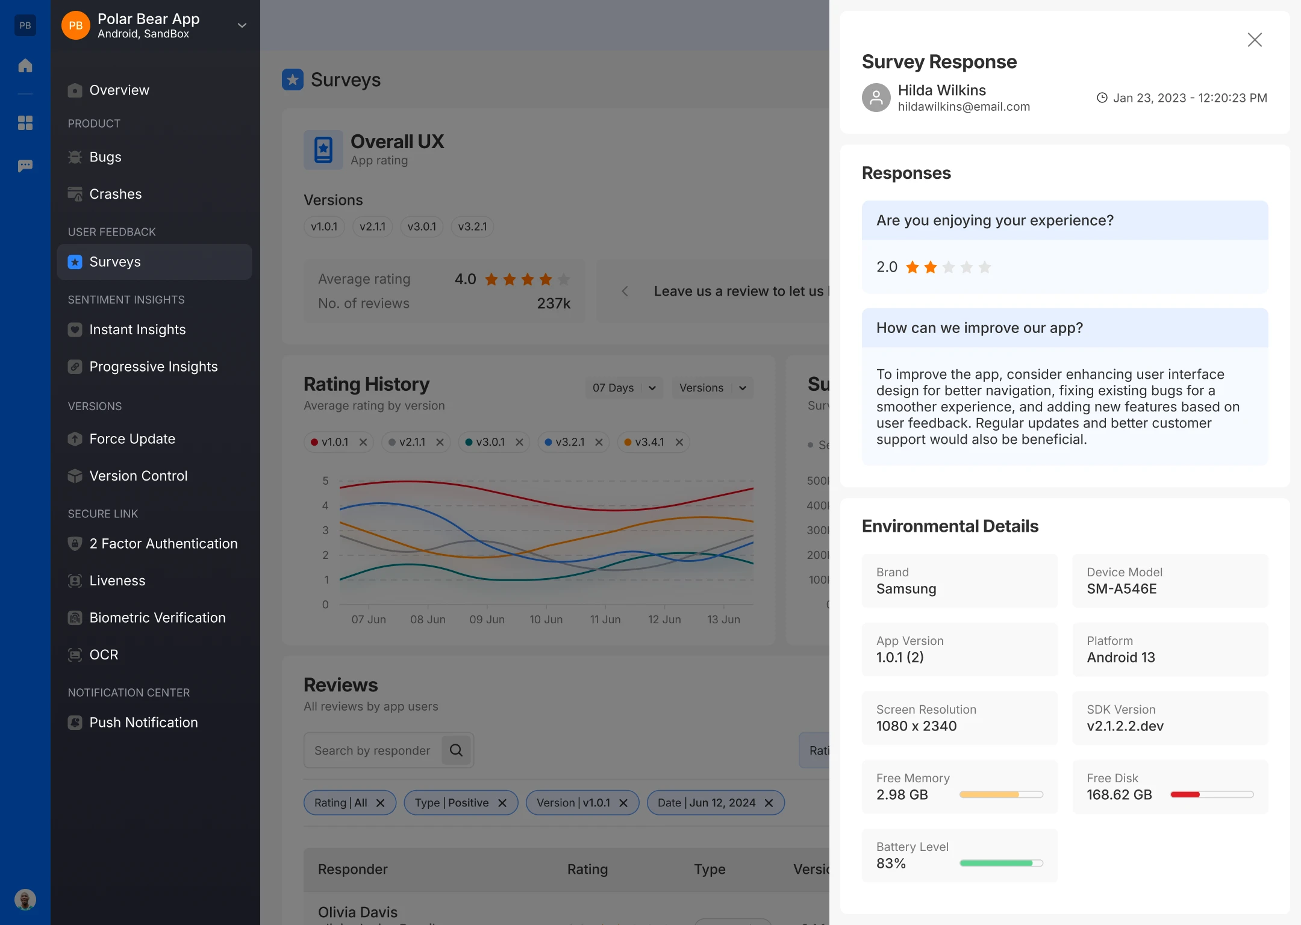This screenshot has width=1301, height=925.
Task: Open the dashboard grid icon
Action: (25, 123)
